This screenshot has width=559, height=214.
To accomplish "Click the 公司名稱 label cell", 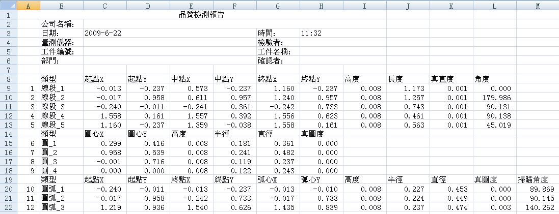I will (x=59, y=24).
